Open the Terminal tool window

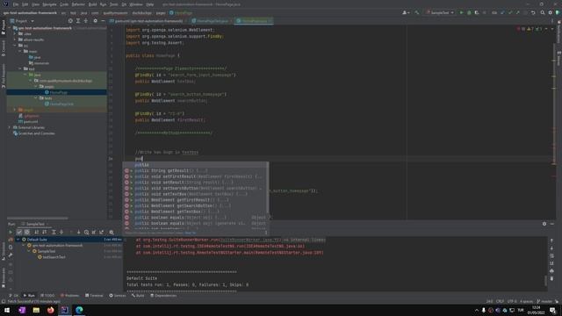click(x=94, y=296)
